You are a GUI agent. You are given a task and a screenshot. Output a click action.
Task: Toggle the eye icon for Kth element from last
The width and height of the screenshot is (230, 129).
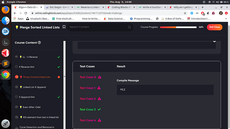(x=17, y=117)
